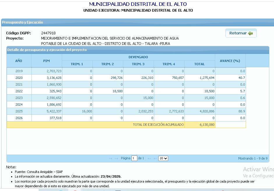Open the rows-per-page dropdown showing 20

163,158
